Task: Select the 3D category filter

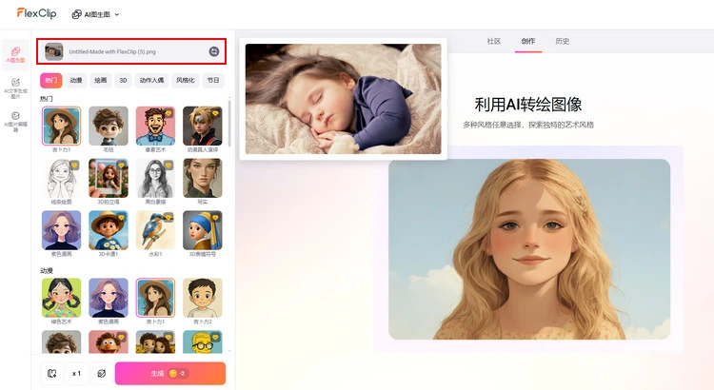Action: pyautogui.click(x=123, y=81)
